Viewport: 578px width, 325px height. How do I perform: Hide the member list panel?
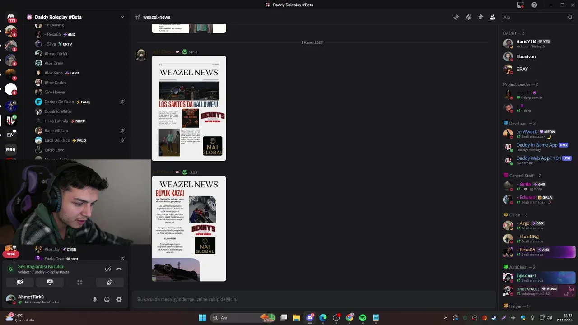point(492,17)
